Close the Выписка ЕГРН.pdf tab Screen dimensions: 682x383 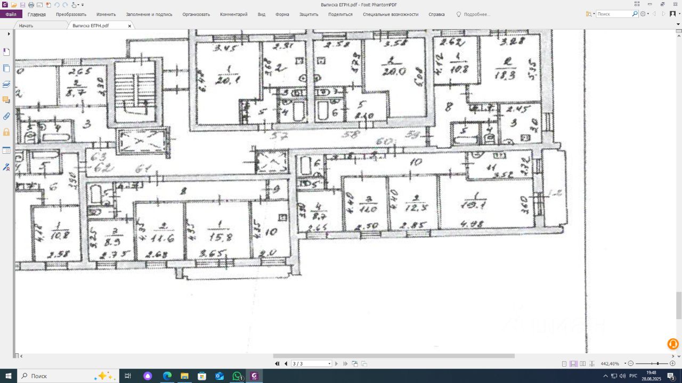pos(129,26)
